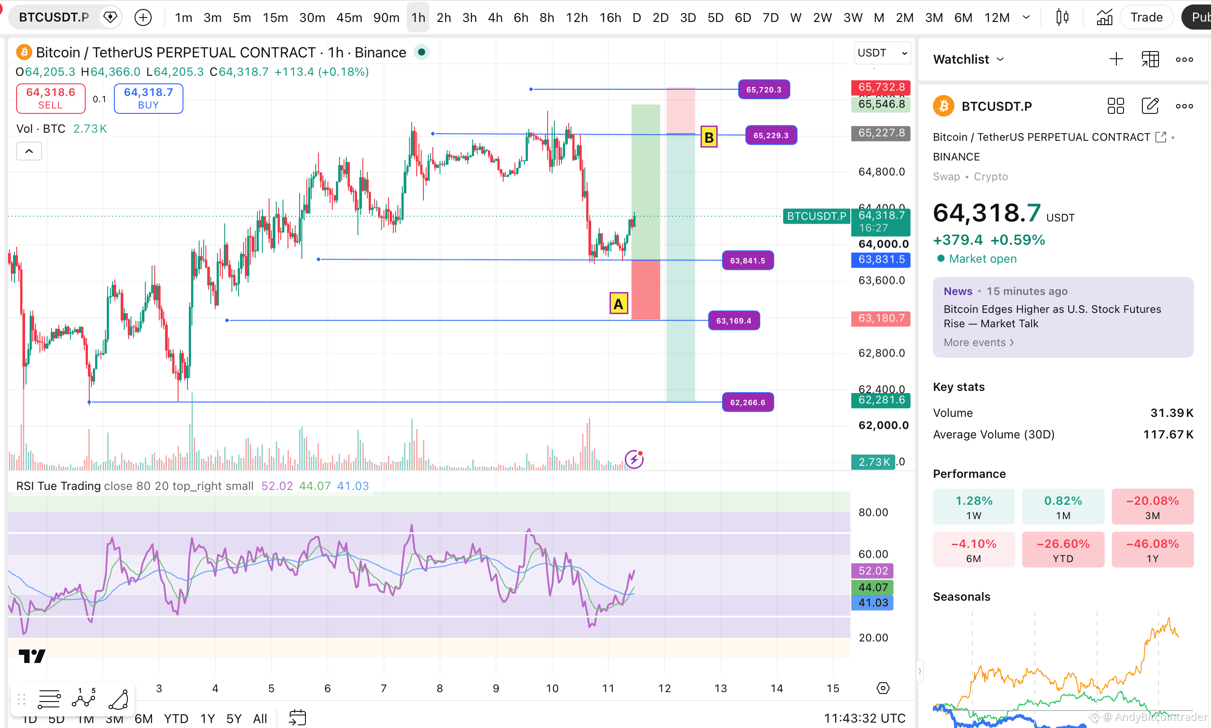
Task: Select the 1h timeframe
Action: coord(418,17)
